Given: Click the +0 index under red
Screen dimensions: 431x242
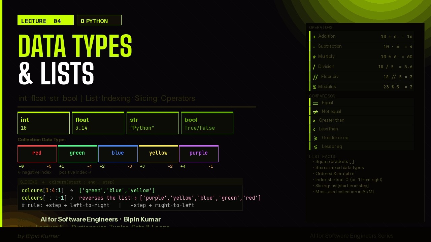Looking at the screenshot, I should pos(21,166).
